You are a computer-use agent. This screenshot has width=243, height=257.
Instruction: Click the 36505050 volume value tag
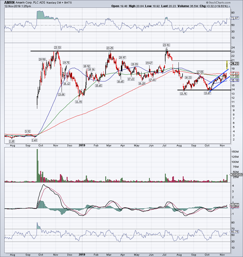237,175
